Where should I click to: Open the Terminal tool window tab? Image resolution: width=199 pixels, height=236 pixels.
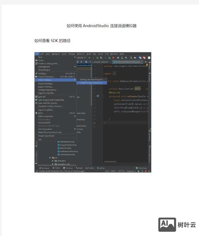(68, 168)
